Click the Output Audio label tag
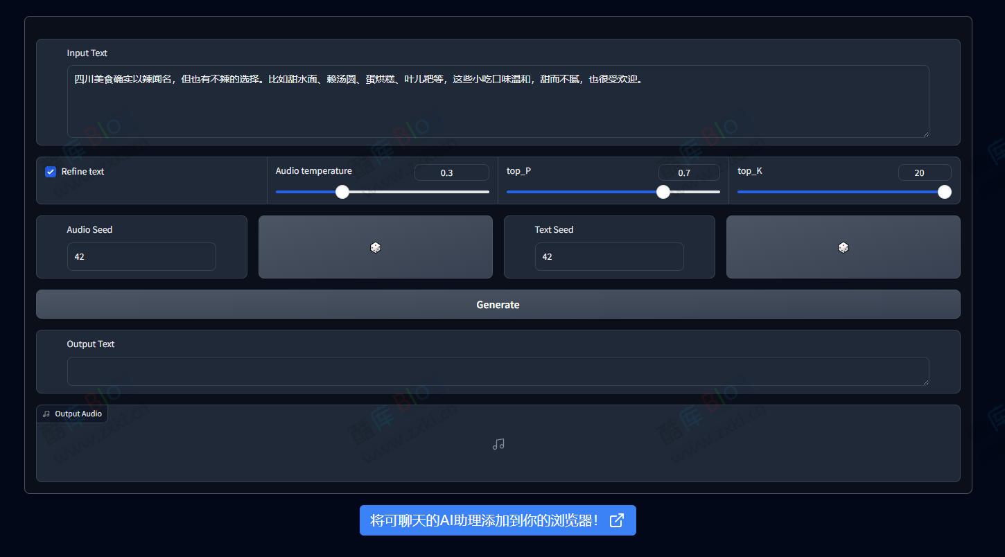 72,414
